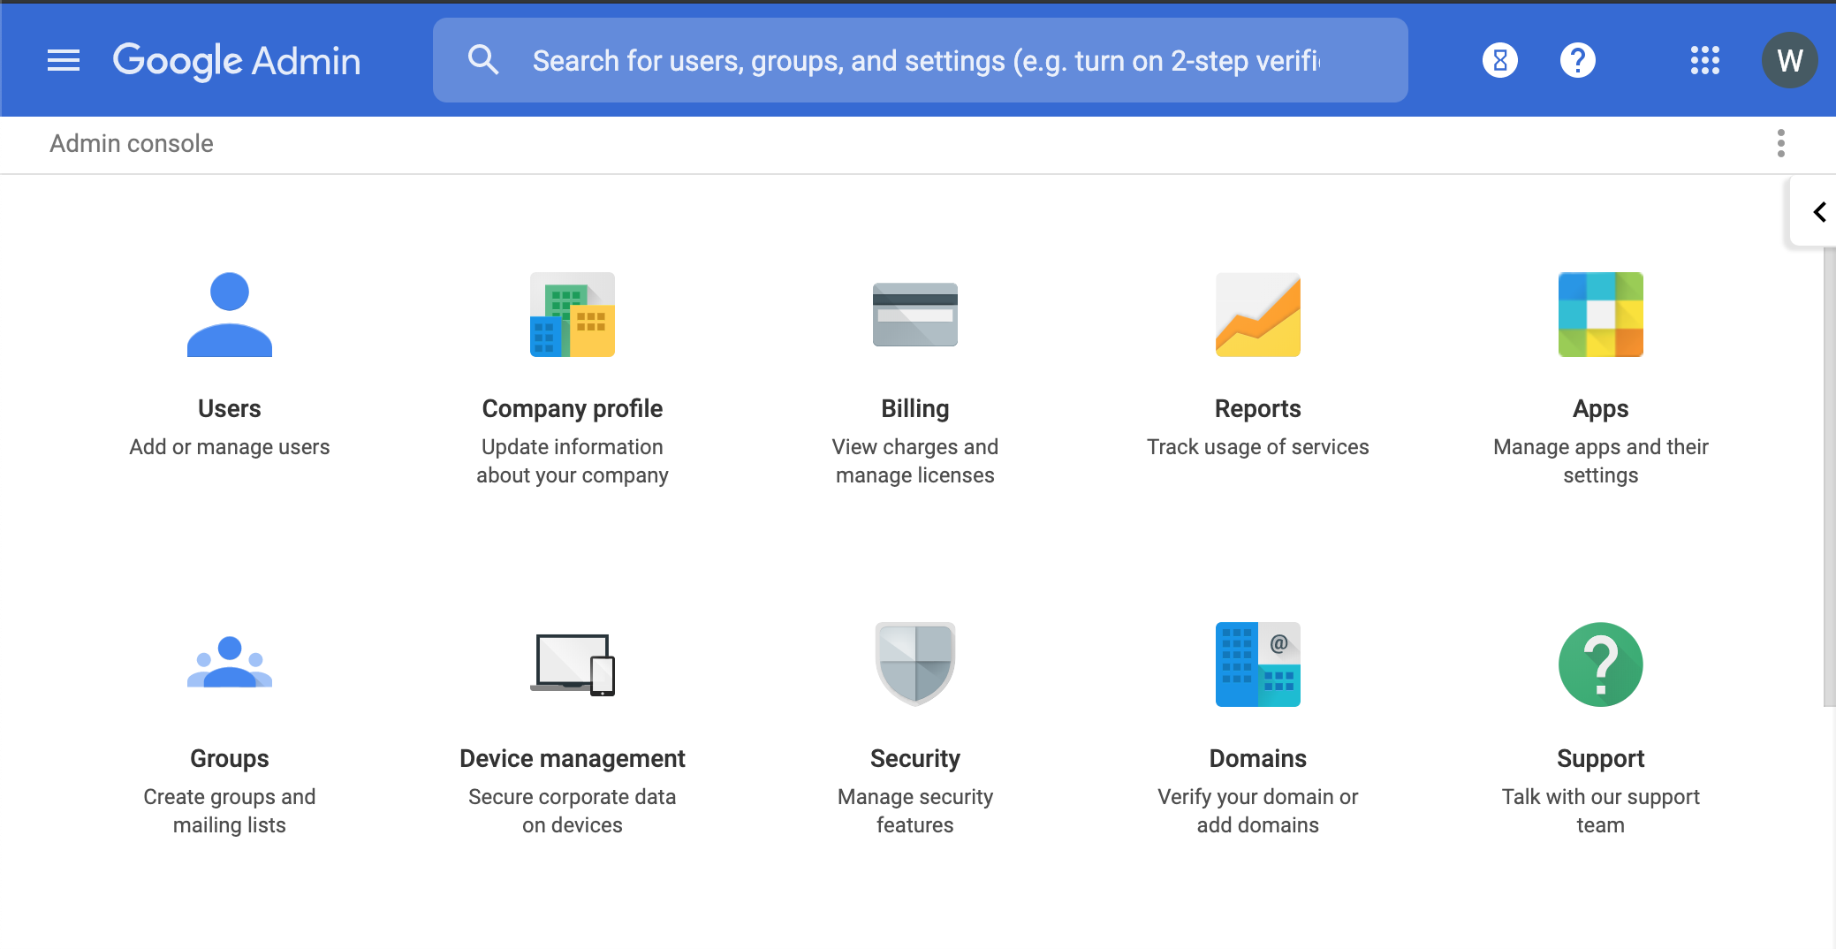Click 'View charges and manage licenses' text
The width and height of the screenshot is (1836, 949).
(915, 461)
